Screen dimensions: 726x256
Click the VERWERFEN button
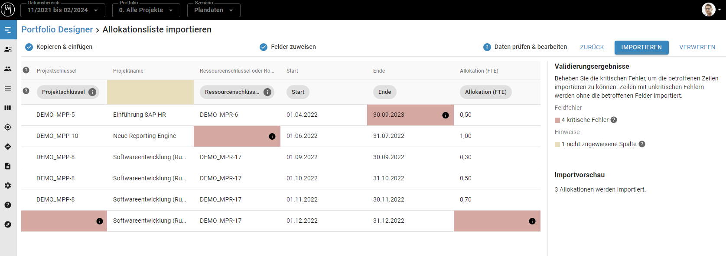(x=697, y=47)
